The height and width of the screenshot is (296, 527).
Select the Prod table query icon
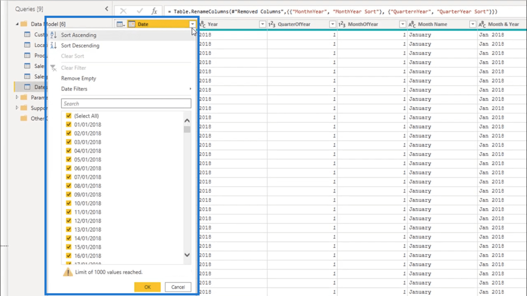point(27,55)
